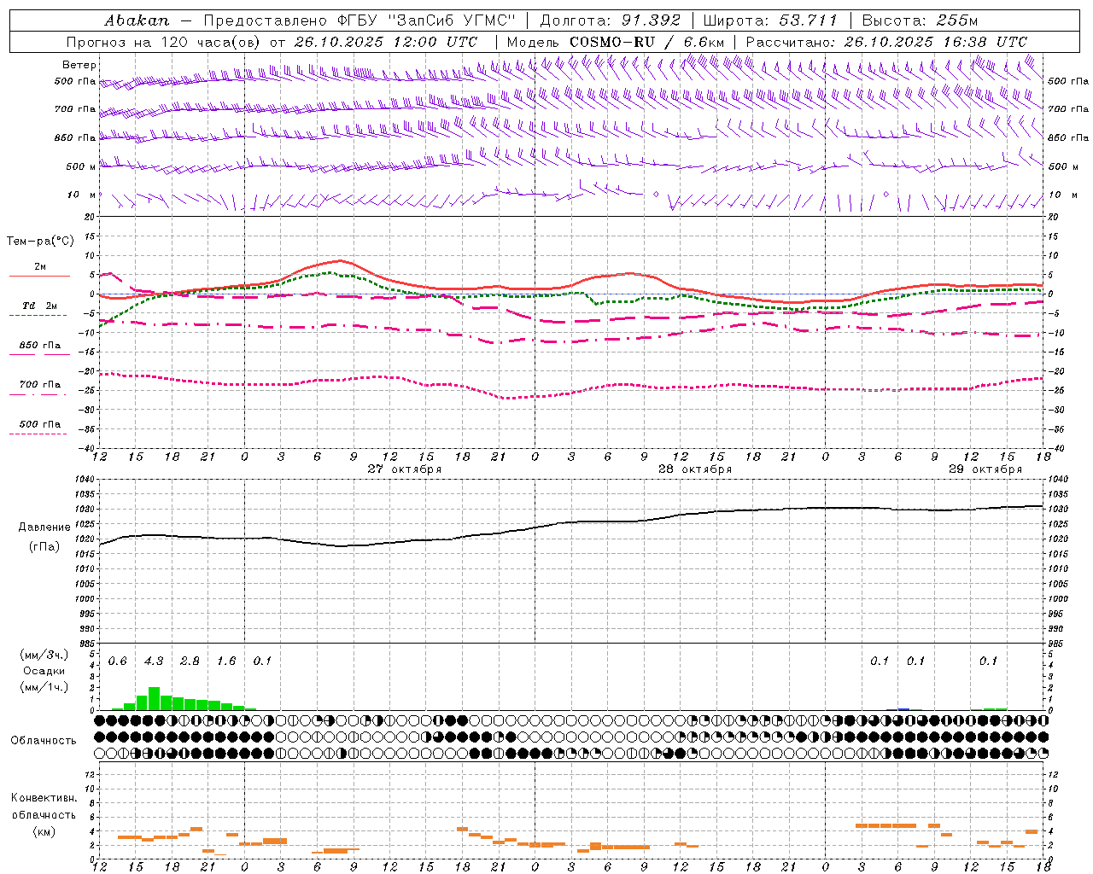Click the '27 октября' date label
Image resolution: width=1093 pixels, height=874 pixels.
[x=405, y=469]
